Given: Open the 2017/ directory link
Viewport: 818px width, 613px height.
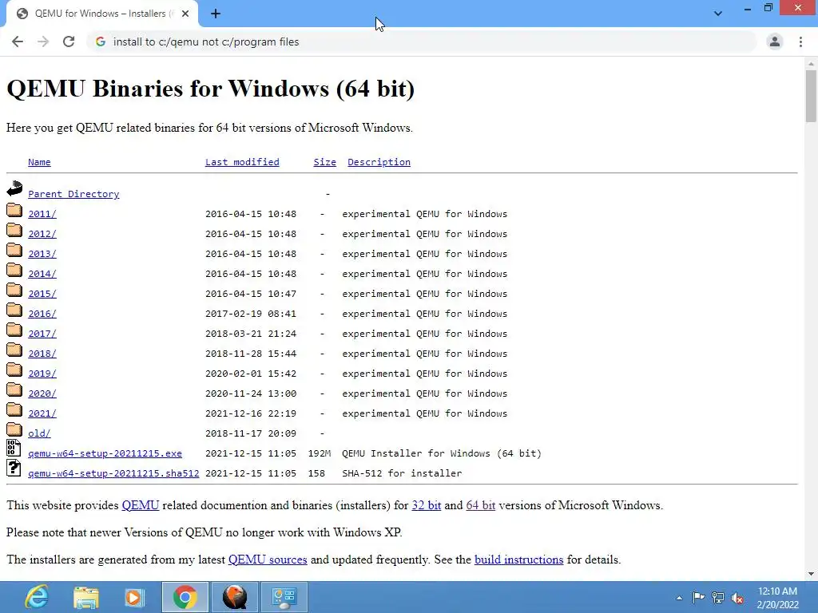Looking at the screenshot, I should point(42,334).
